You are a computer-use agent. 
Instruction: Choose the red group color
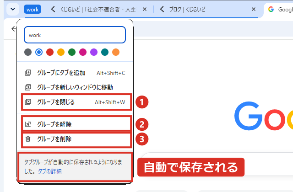click(50, 52)
